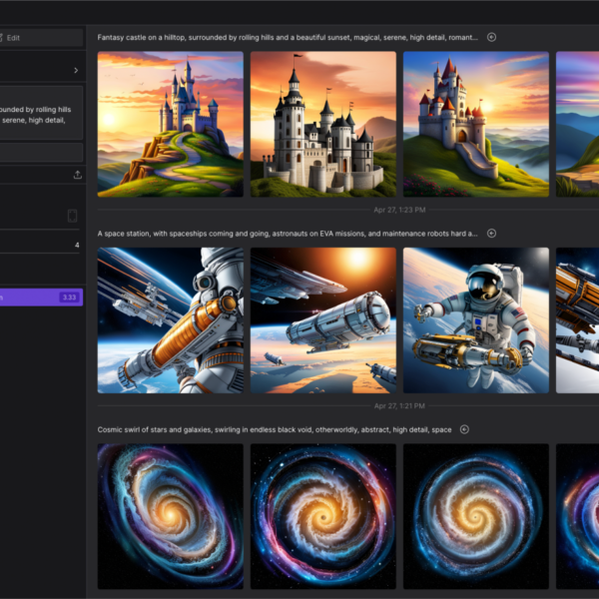Open the cut-off fourth galaxy image
This screenshot has width=599, height=599.
pos(577,516)
